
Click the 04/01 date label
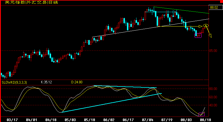click(31, 120)
